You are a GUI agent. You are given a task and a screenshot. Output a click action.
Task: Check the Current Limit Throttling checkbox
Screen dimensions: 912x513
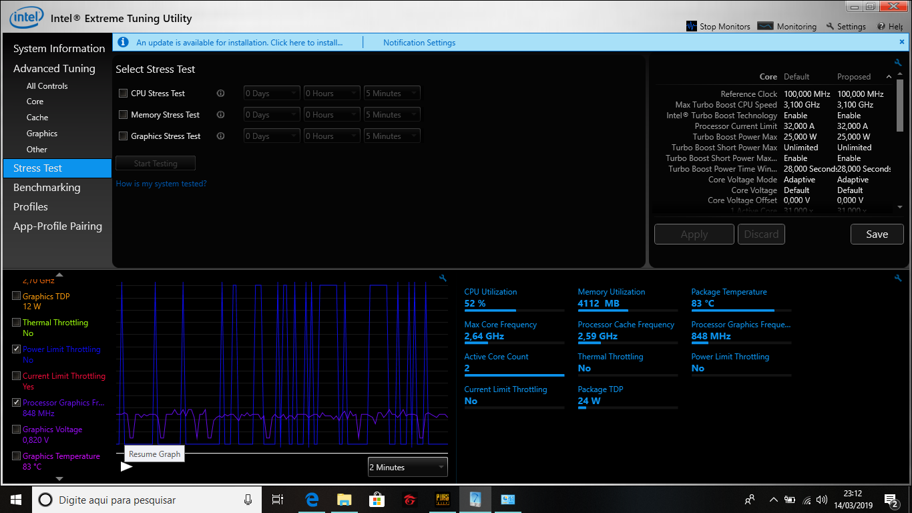click(x=17, y=376)
